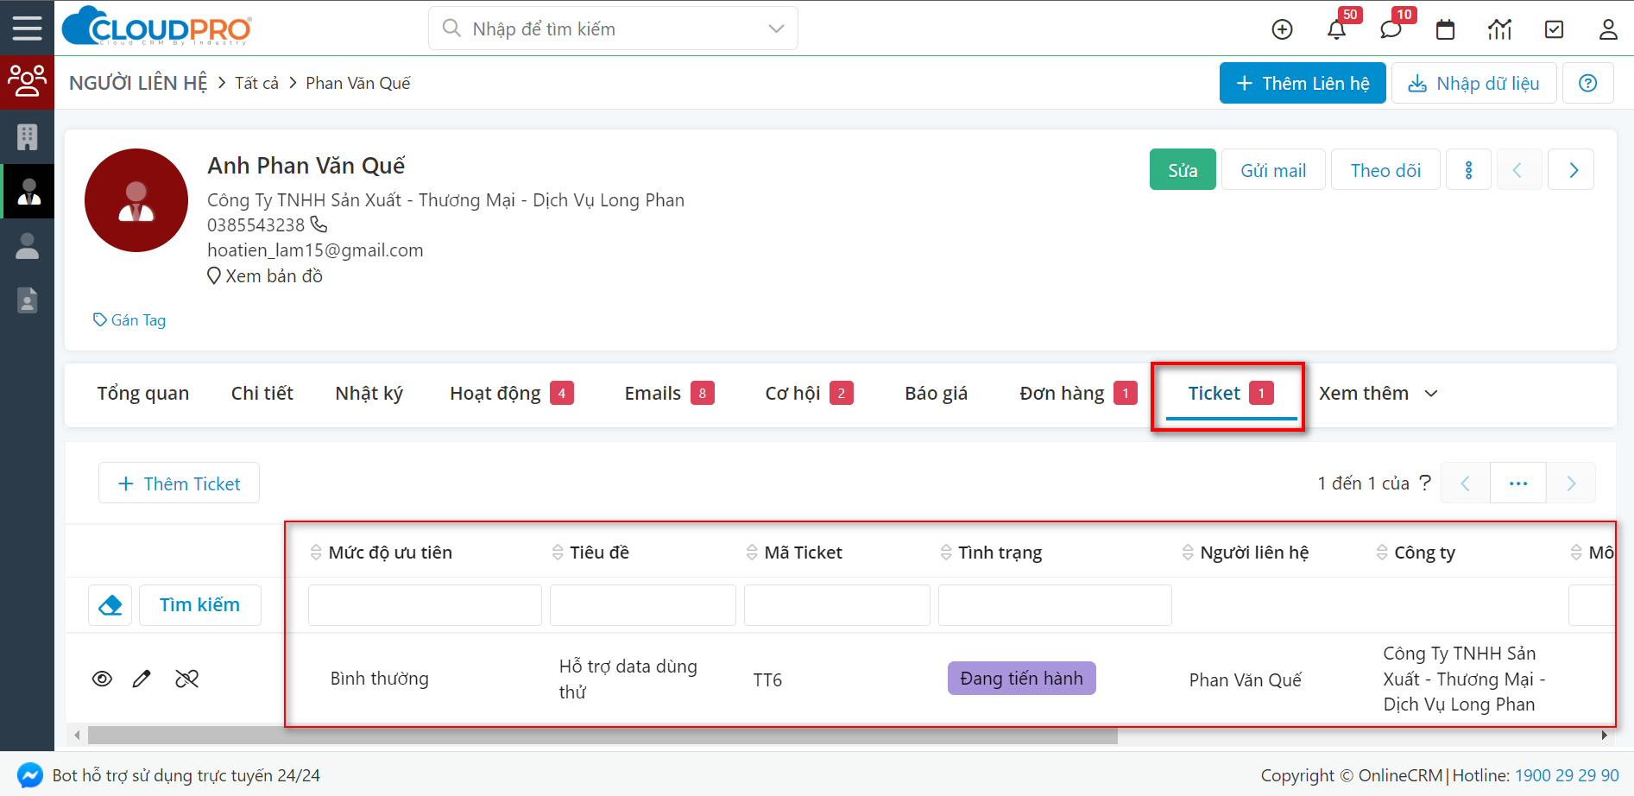Click the help question mark button
The height and width of the screenshot is (796, 1634).
1587,83
